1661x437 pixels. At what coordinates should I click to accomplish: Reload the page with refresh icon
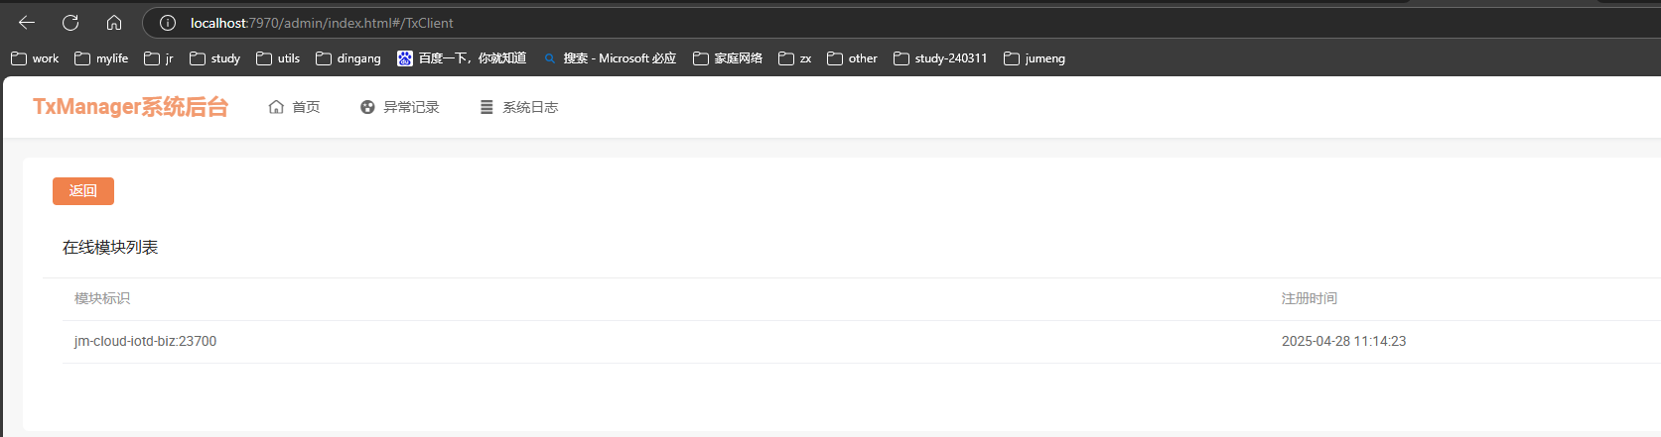pyautogui.click(x=70, y=23)
